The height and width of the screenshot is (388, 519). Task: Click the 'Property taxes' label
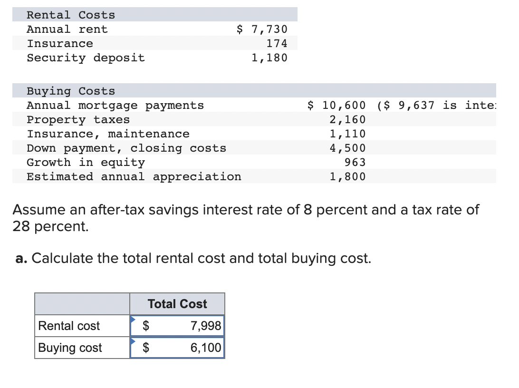point(78,120)
